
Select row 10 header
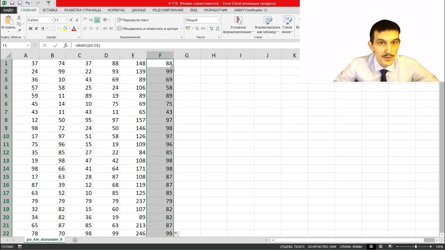point(6,136)
